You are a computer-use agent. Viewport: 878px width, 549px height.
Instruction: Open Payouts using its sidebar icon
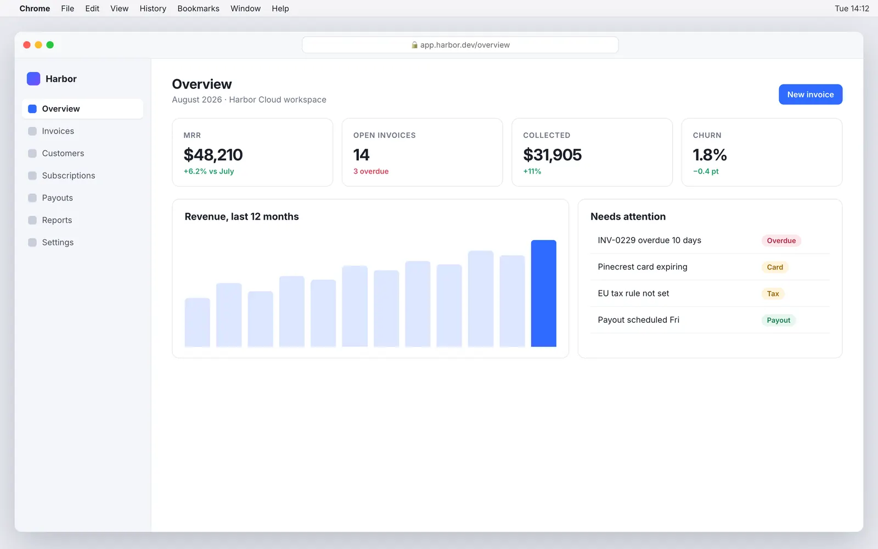tap(32, 198)
